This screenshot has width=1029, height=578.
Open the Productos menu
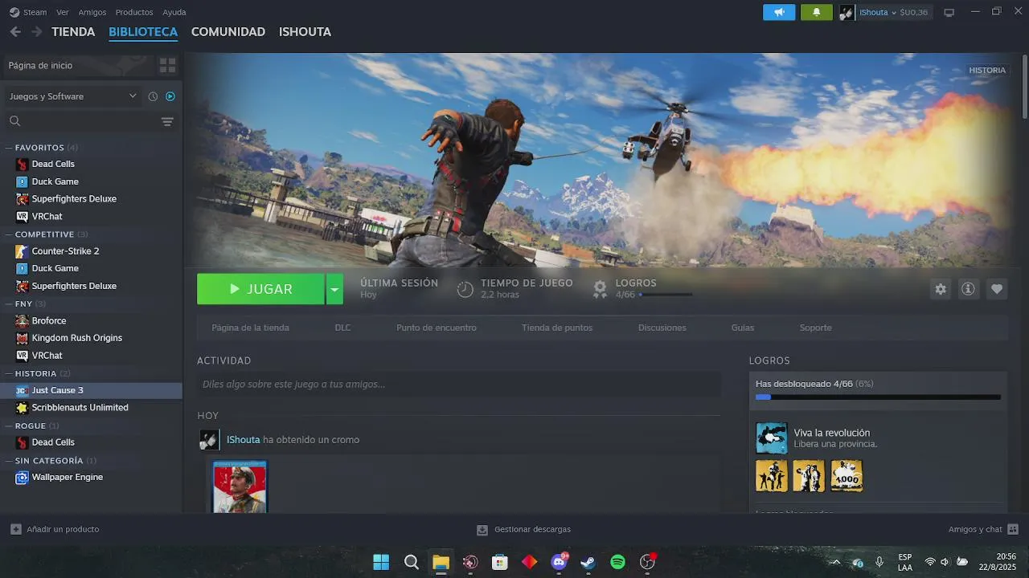pyautogui.click(x=134, y=12)
